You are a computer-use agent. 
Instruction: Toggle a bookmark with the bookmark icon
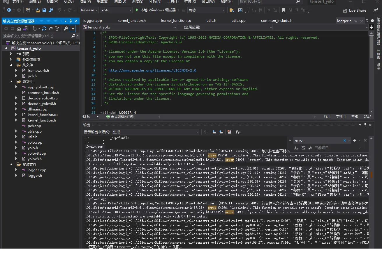tap(284, 10)
